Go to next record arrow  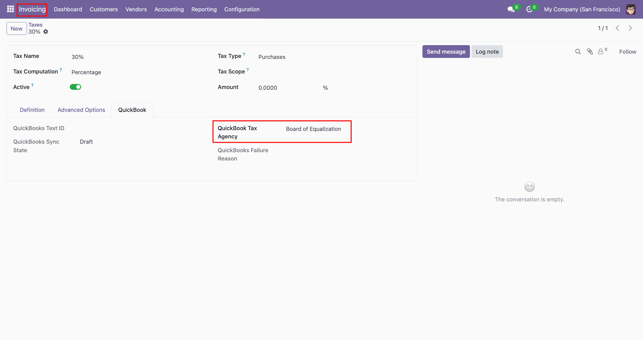[630, 28]
